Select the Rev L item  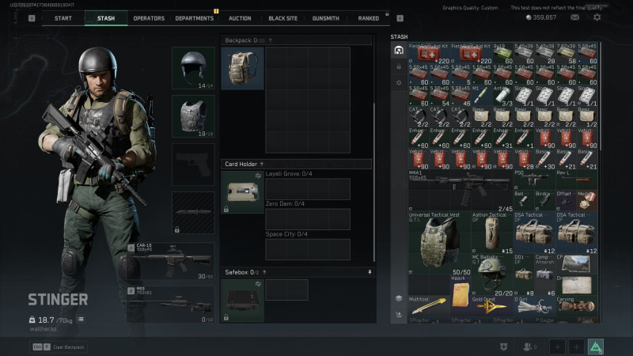pos(577,180)
